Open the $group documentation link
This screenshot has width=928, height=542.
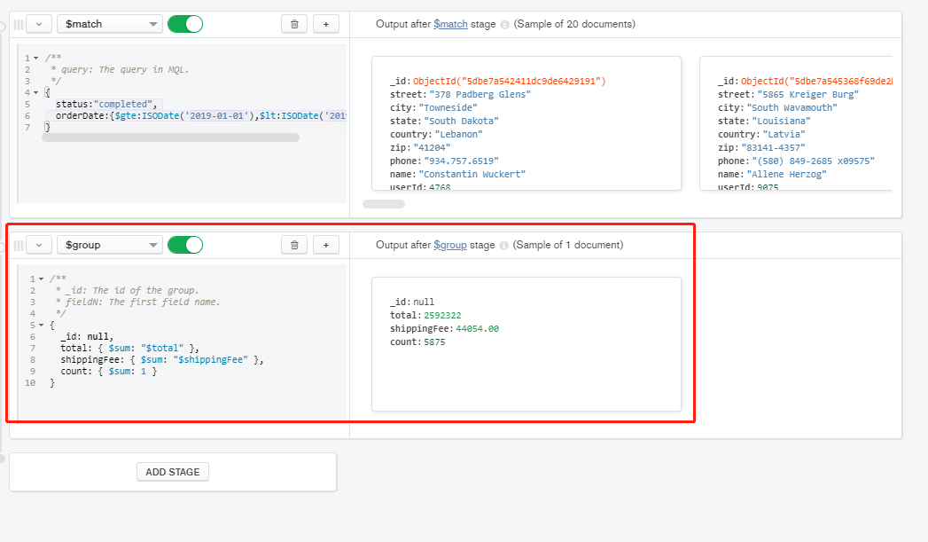click(x=449, y=245)
